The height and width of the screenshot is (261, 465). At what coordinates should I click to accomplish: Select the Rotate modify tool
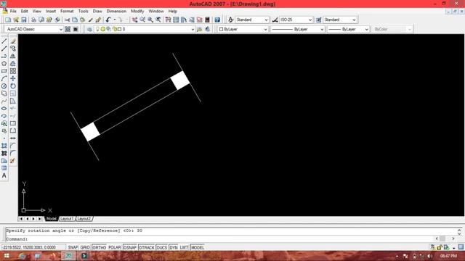pyautogui.click(x=13, y=86)
